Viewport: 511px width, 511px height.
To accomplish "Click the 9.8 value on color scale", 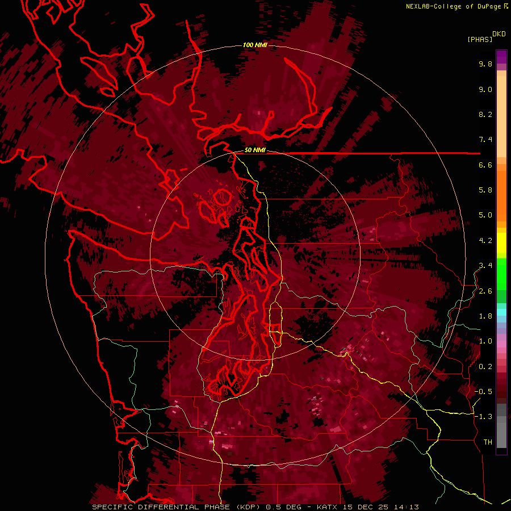I will (x=485, y=64).
